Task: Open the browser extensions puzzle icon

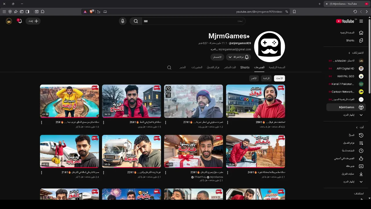Action: [43, 12]
